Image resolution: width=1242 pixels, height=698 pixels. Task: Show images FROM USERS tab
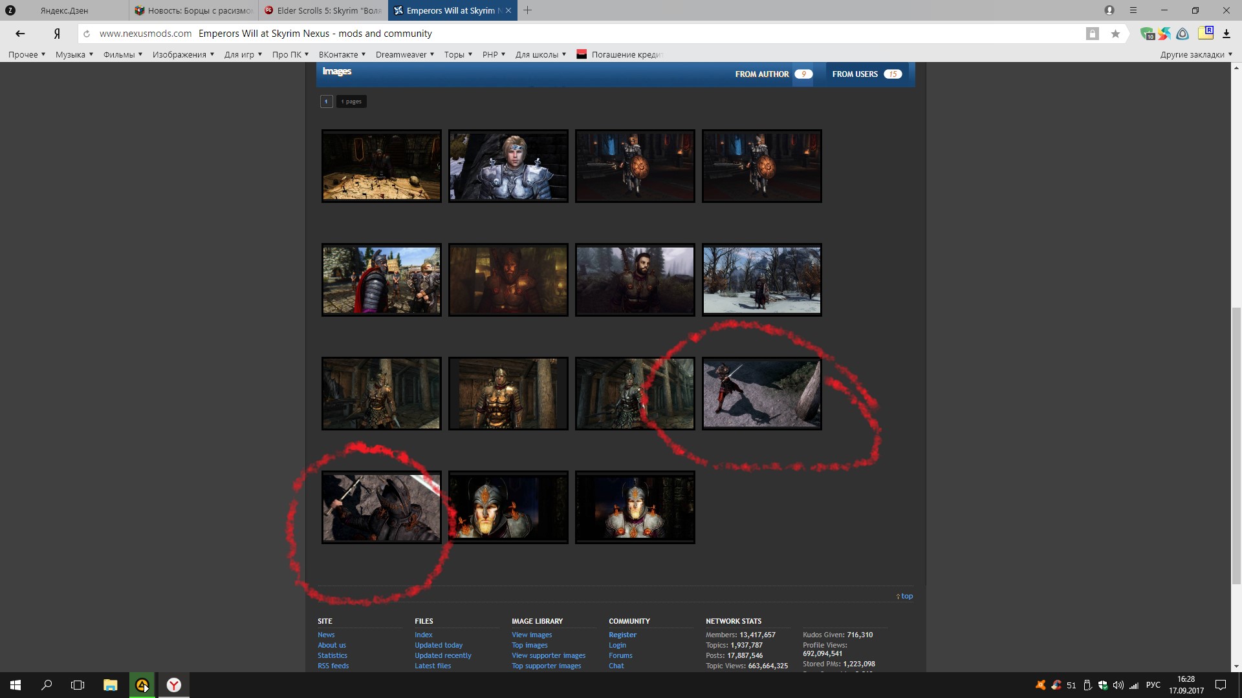click(x=866, y=74)
